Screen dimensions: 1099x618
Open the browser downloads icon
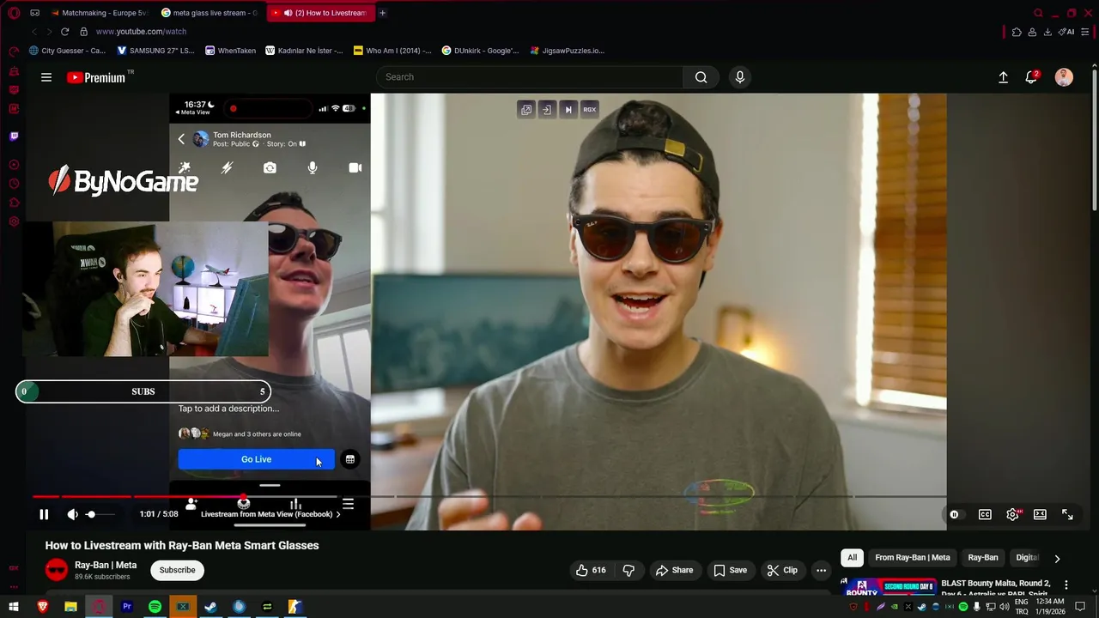coord(1047,32)
